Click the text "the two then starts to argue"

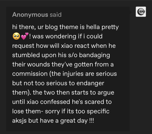click(73, 93)
